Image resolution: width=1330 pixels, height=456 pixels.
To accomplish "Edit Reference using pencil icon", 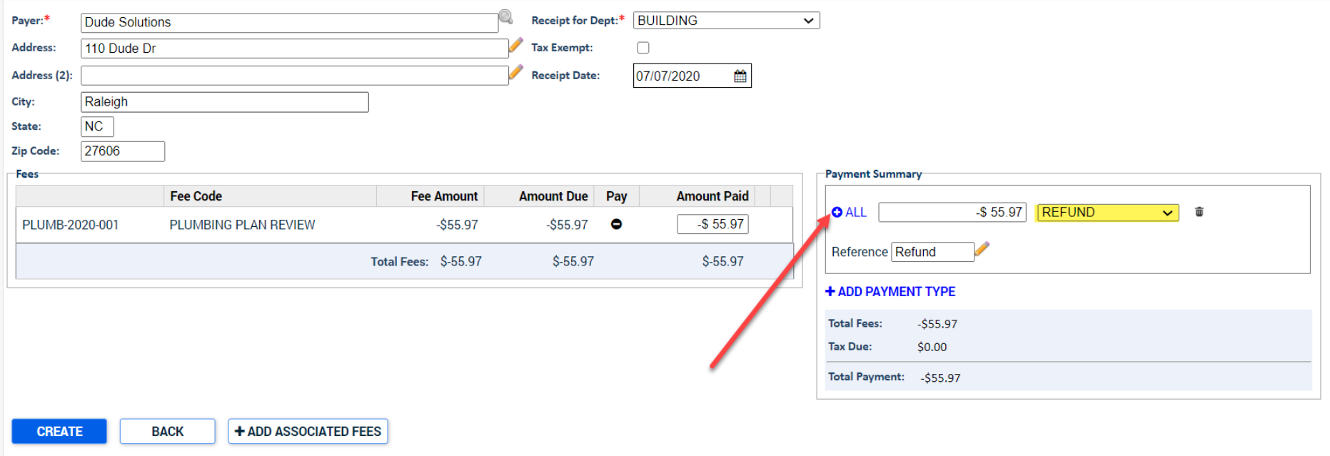I will [x=982, y=249].
